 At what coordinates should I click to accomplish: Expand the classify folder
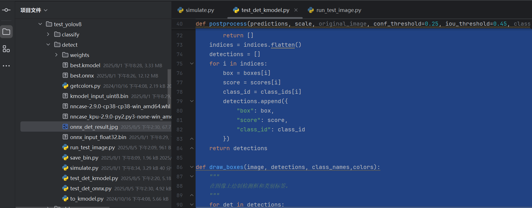tap(48, 34)
